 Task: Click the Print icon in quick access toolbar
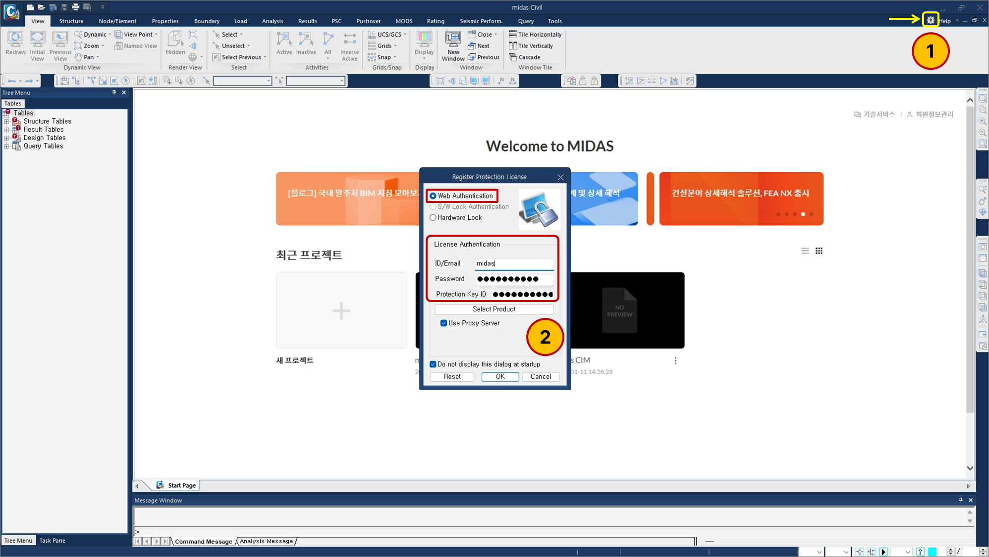click(x=76, y=7)
